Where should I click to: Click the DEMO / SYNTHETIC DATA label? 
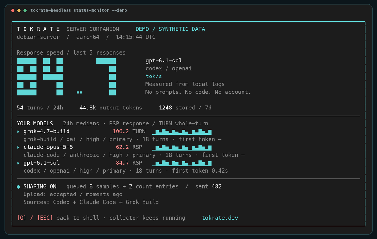pos(170,29)
